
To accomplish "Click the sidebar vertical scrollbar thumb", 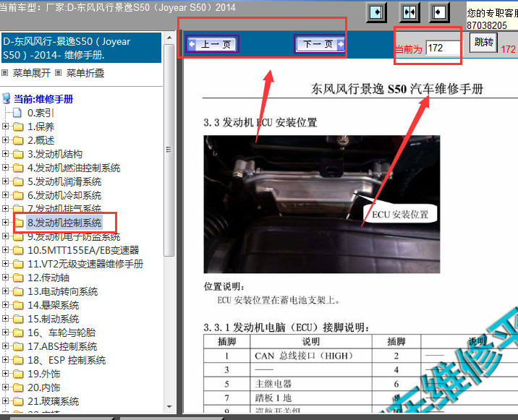I will point(169,150).
